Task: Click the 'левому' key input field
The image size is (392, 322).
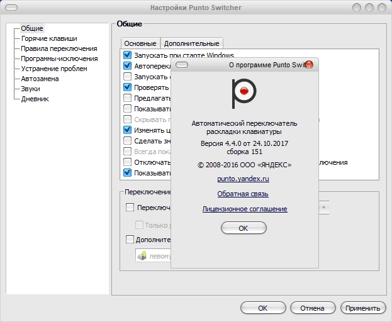Action: click(153, 255)
